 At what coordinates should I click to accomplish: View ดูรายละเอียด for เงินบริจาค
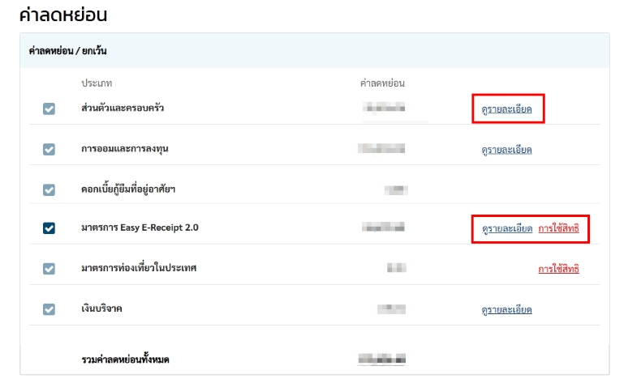coord(506,309)
